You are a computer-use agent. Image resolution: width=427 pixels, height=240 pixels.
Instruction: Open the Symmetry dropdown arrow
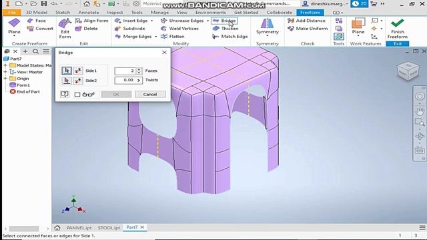click(x=267, y=36)
